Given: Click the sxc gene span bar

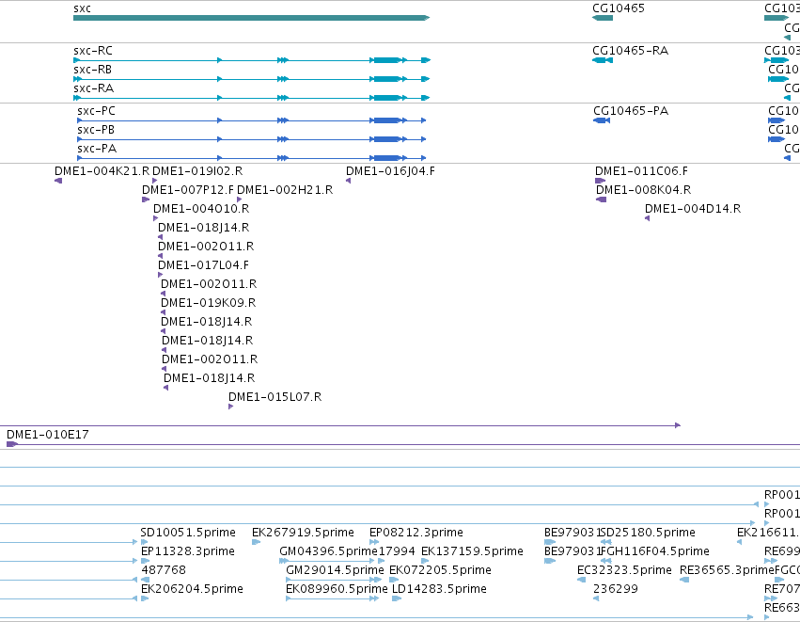Looking at the screenshot, I should pos(252,18).
